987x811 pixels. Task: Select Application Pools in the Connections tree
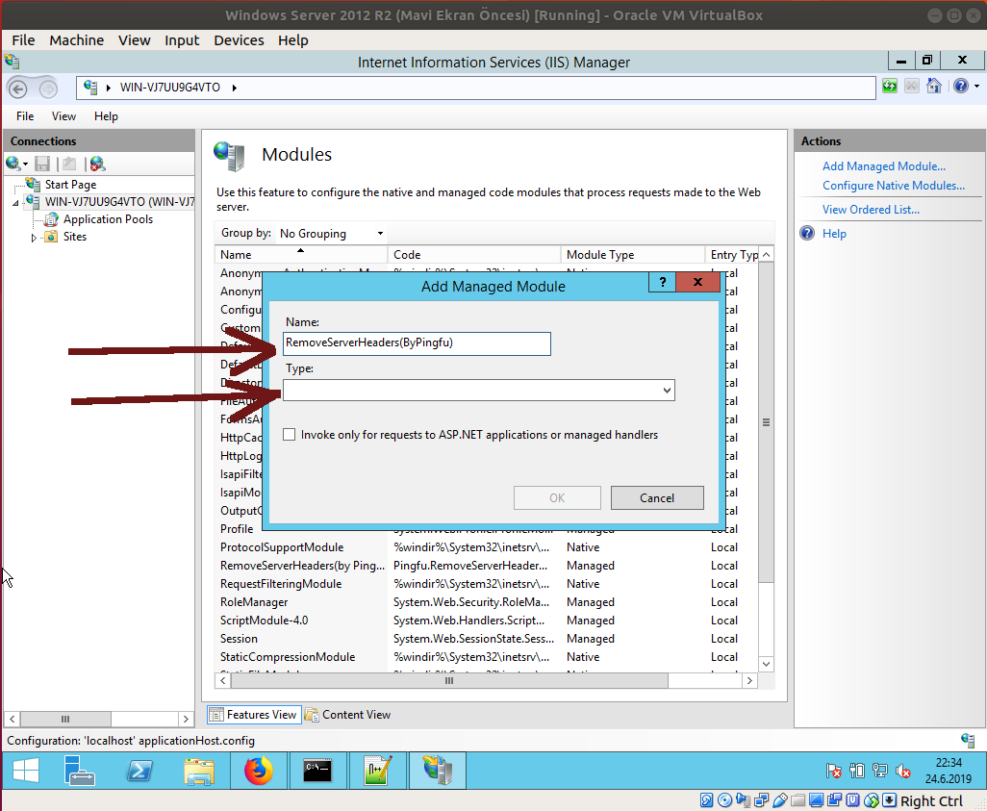[108, 219]
